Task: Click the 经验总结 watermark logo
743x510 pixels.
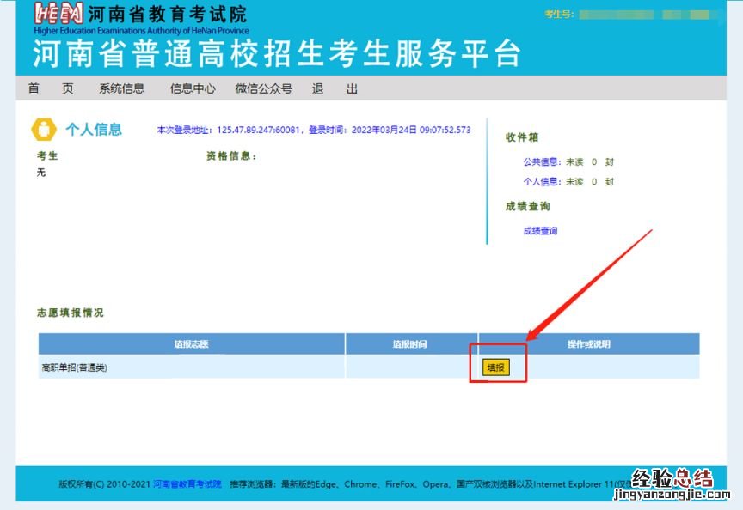Action: 672,479
